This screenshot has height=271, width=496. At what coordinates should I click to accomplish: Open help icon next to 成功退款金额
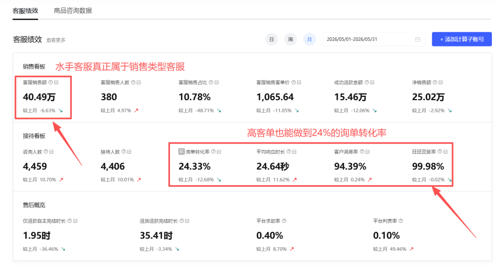pos(366,82)
